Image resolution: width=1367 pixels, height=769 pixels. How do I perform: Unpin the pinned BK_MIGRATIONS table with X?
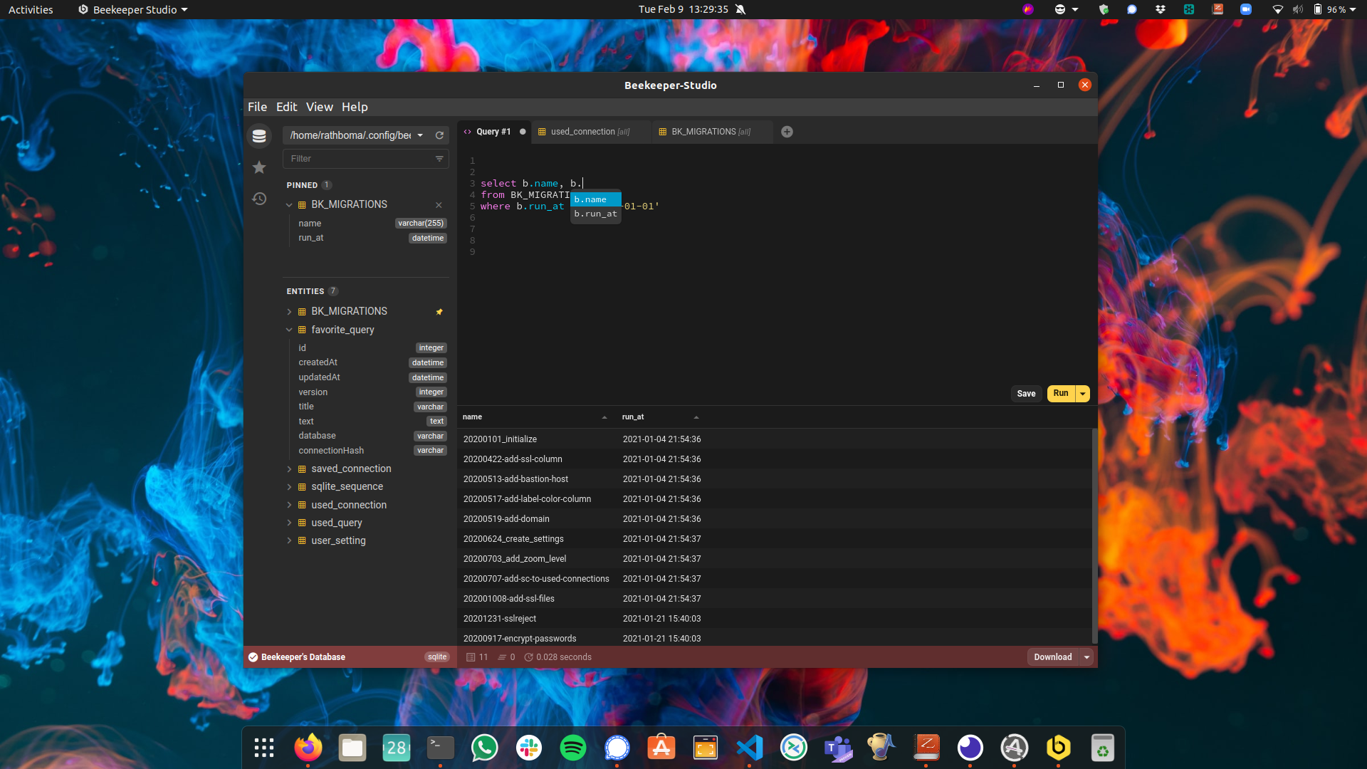tap(439, 205)
